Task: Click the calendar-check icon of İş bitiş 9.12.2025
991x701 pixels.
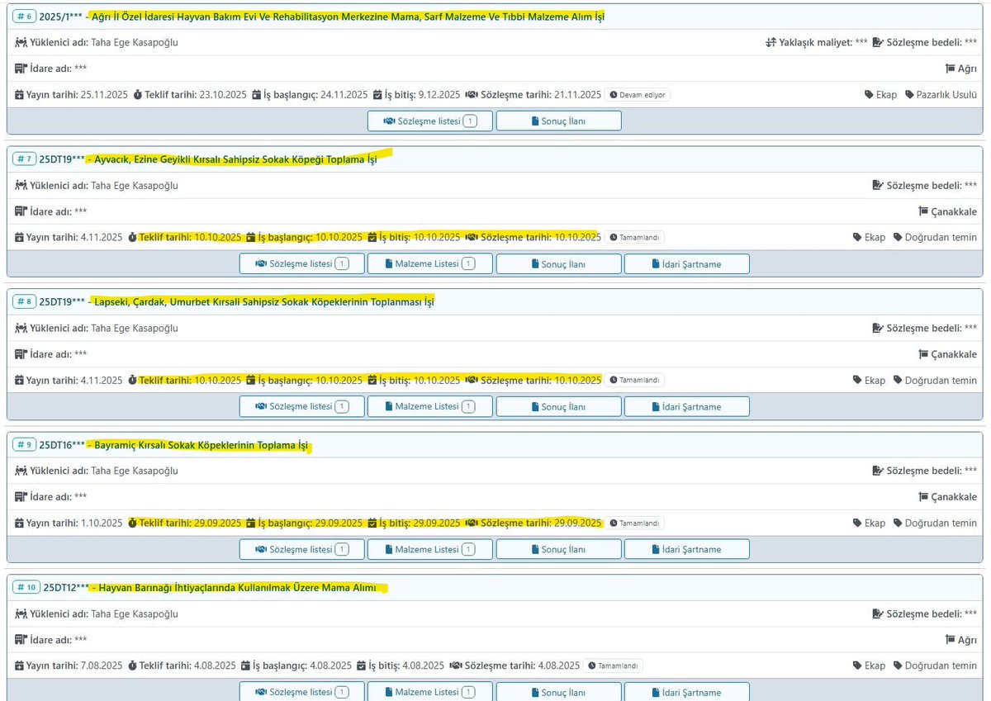Action: (x=377, y=94)
